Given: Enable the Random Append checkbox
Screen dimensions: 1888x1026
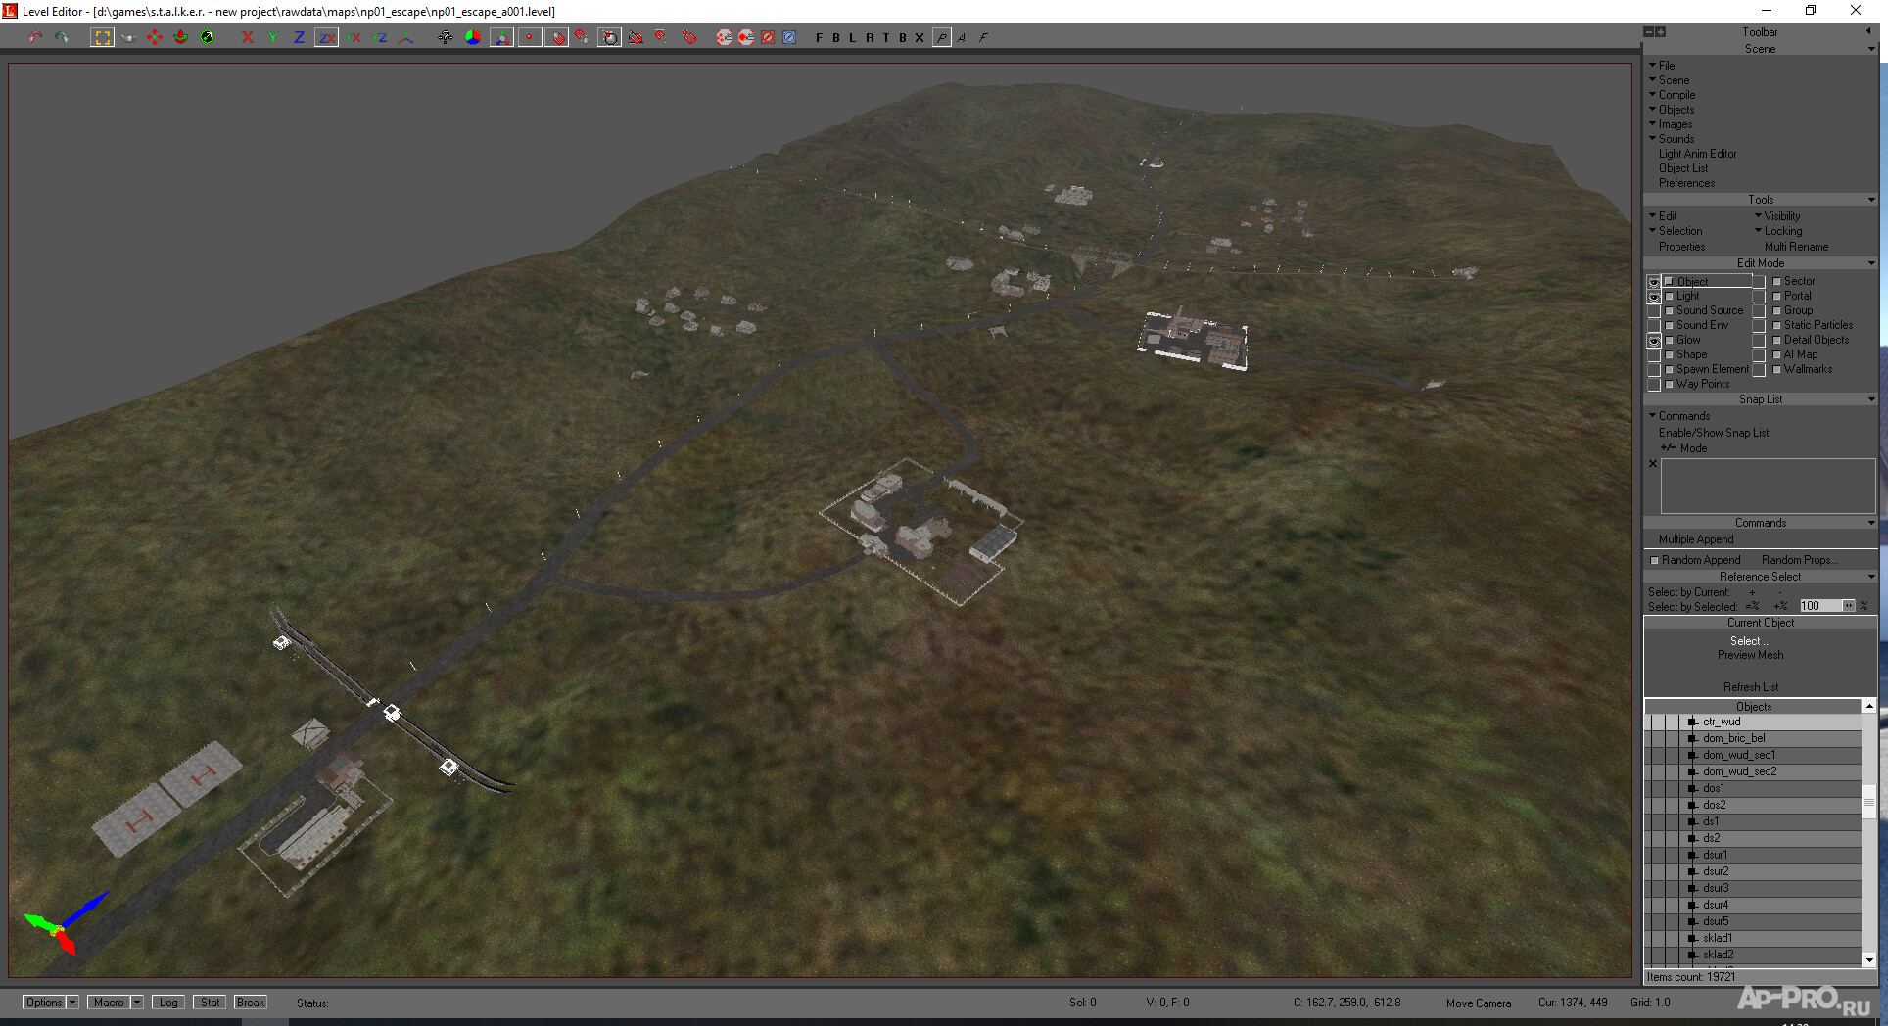Looking at the screenshot, I should [1655, 561].
